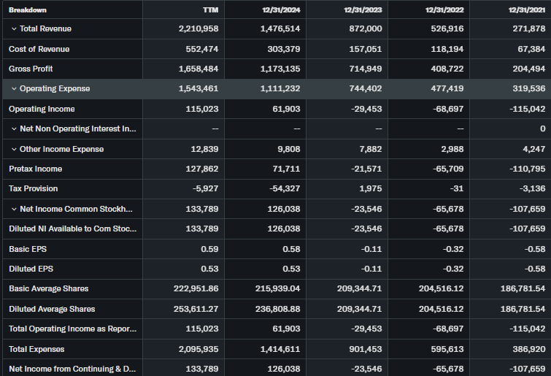551x376 pixels.
Task: Click the TTM column header
Action: tap(210, 9)
